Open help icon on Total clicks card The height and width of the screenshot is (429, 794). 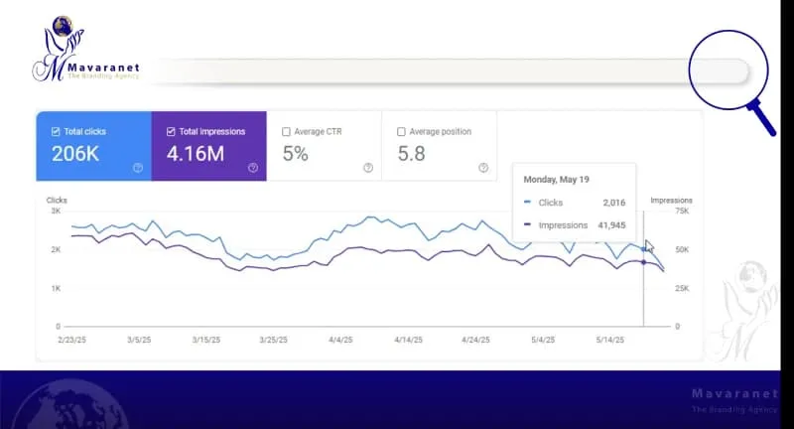click(x=138, y=168)
